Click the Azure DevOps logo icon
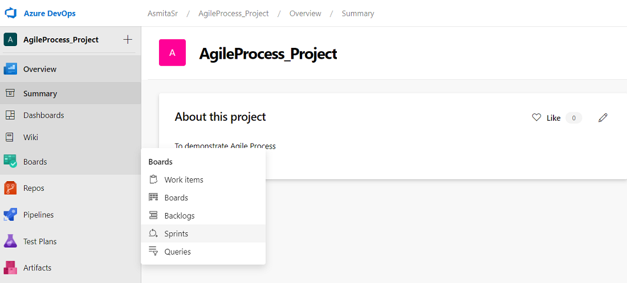This screenshot has width=627, height=283. click(11, 13)
